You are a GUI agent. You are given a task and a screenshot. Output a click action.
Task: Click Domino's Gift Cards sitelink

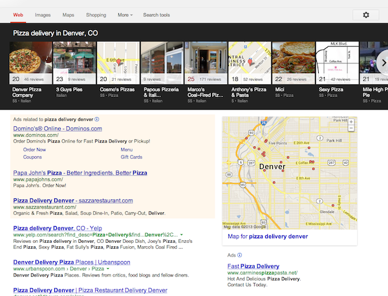(131, 157)
